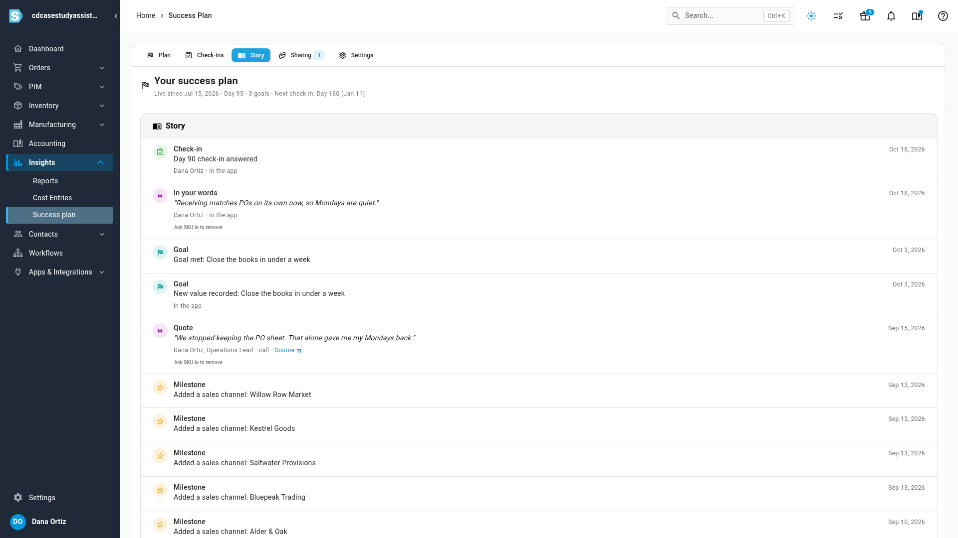The height and width of the screenshot is (538, 958).
Task: Open the Source link on the quote
Action: pos(288,350)
